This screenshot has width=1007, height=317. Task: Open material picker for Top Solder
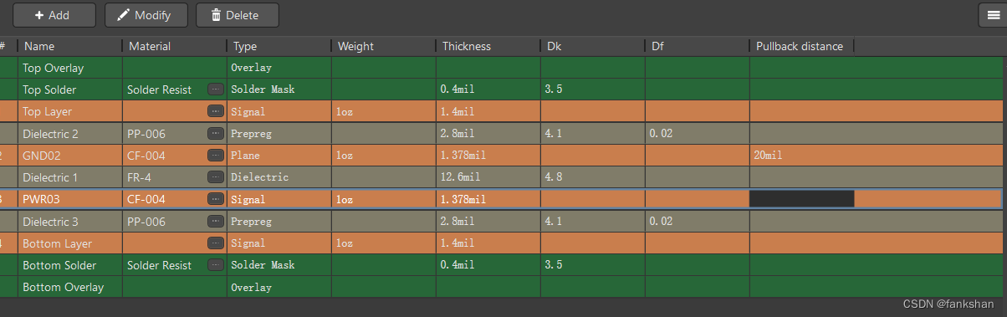pyautogui.click(x=216, y=89)
